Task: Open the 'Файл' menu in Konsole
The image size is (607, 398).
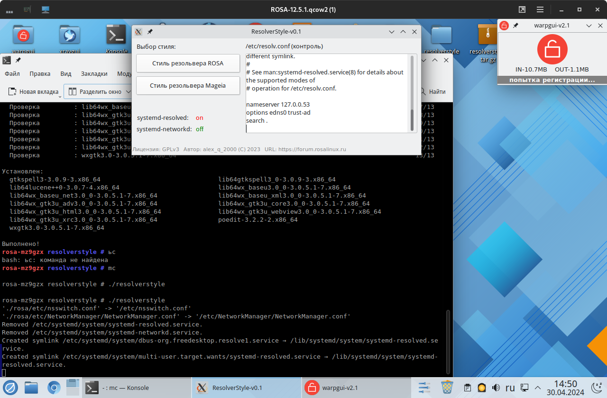Action: coord(12,74)
